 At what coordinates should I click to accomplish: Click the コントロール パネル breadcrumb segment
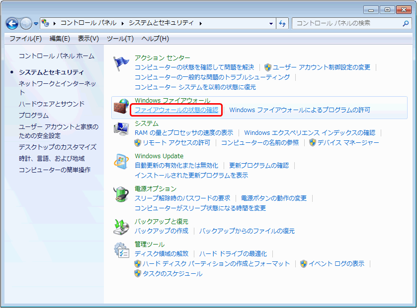[88, 23]
